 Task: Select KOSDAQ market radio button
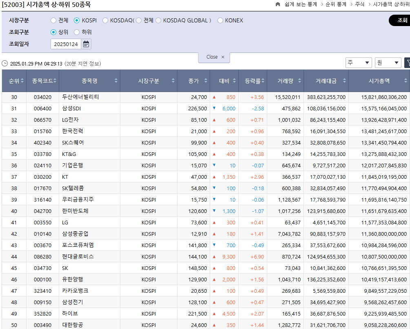(x=105, y=20)
